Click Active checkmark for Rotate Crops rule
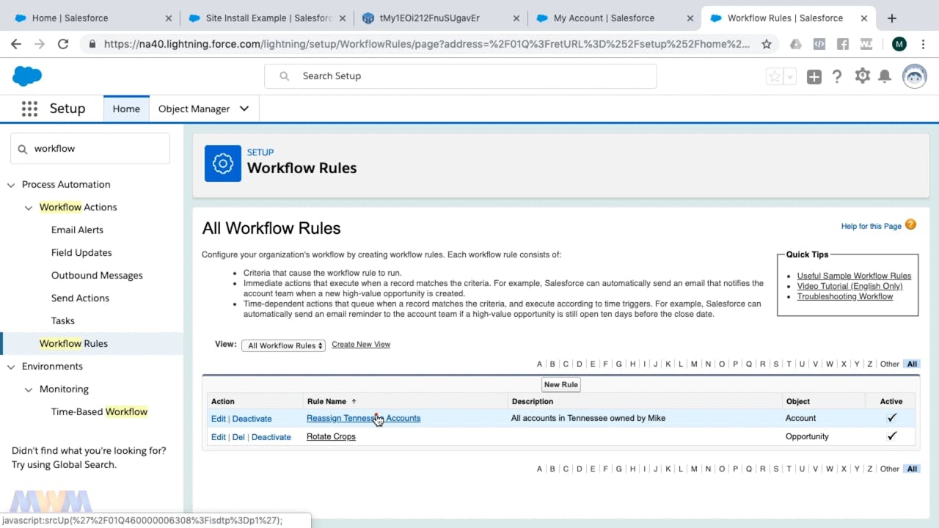The height and width of the screenshot is (528, 939). (x=891, y=436)
